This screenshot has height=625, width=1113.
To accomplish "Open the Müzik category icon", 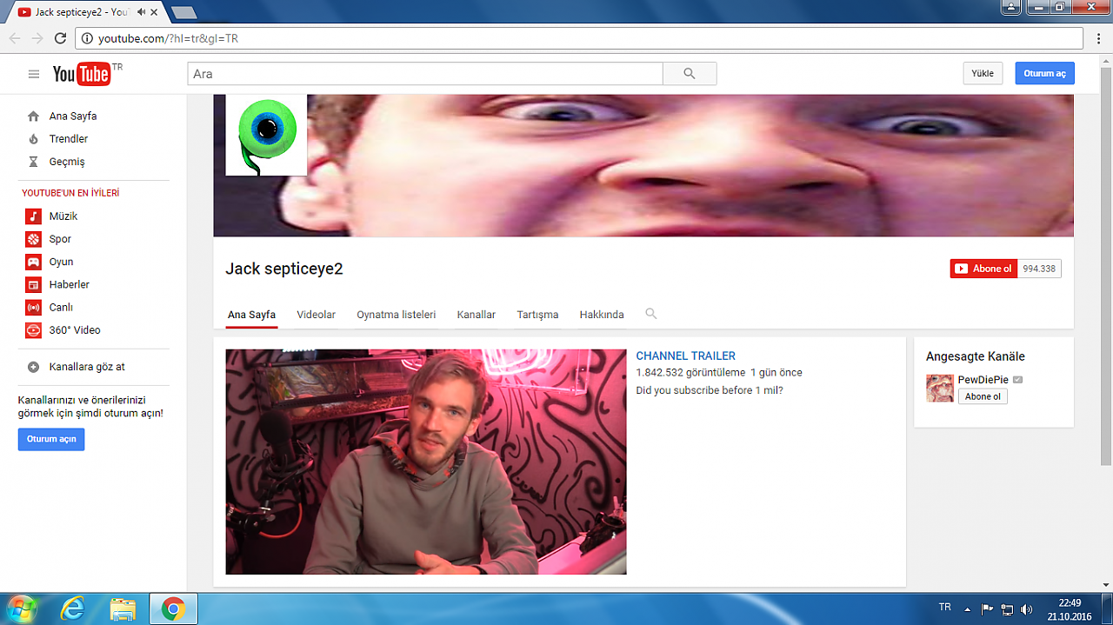I will point(33,216).
